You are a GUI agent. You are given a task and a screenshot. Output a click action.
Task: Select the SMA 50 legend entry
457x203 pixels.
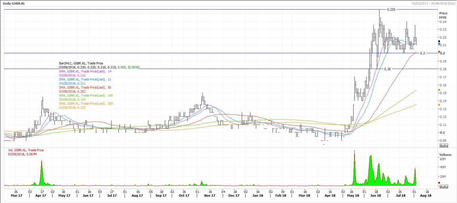(x=85, y=87)
